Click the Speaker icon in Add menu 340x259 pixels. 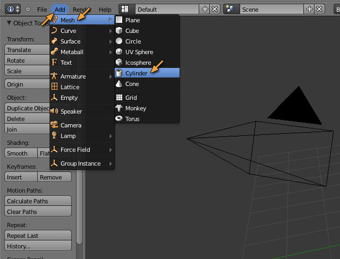pos(54,111)
